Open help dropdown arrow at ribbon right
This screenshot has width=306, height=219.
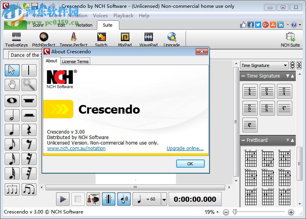(x=300, y=25)
